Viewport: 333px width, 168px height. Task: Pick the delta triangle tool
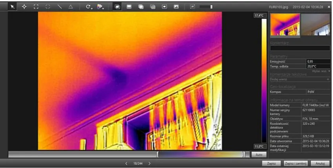(x=71, y=7)
